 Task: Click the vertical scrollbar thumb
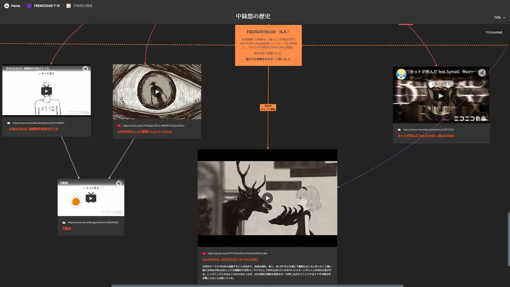coord(509,239)
